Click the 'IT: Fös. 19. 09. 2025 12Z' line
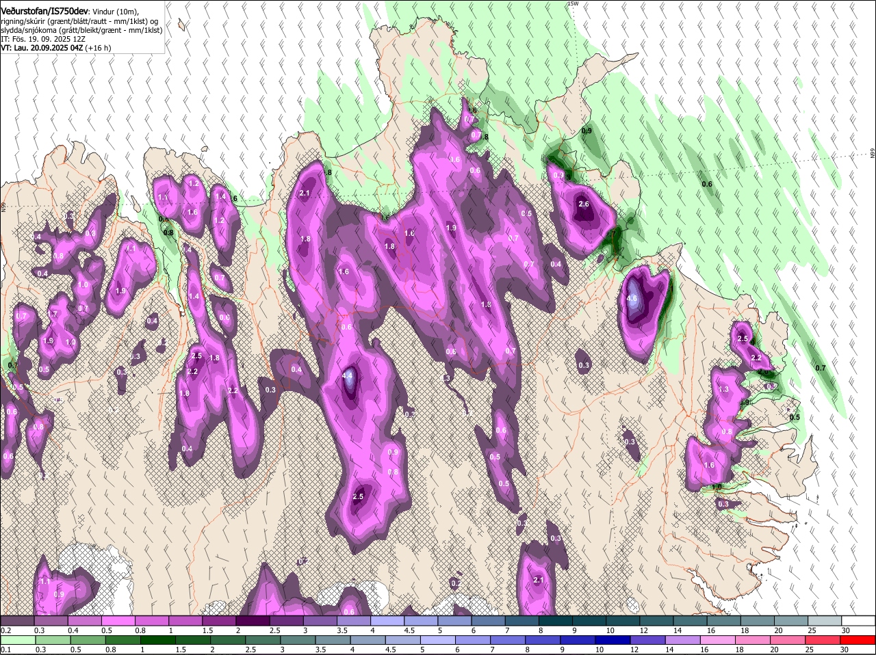The image size is (876, 655). point(43,40)
